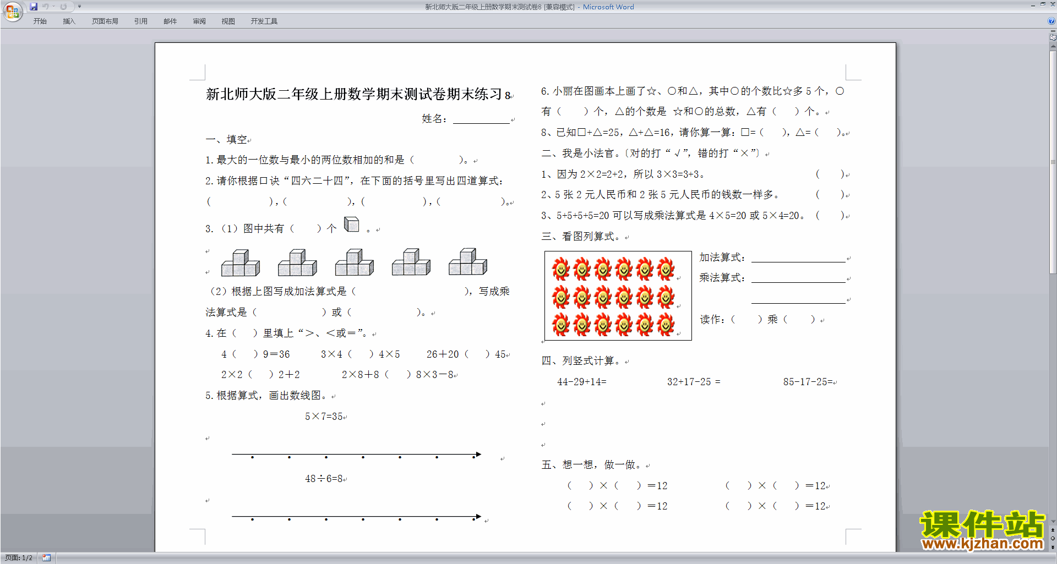Open the undo history dropdown arrow
The width and height of the screenshot is (1057, 564).
click(54, 7)
